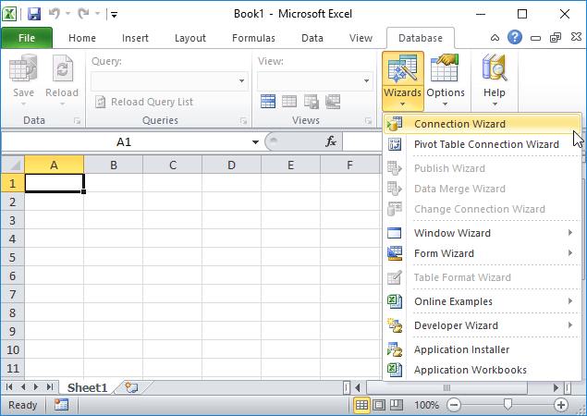The width and height of the screenshot is (587, 416).
Task: Switch to Normal view in status bar
Action: [361, 405]
